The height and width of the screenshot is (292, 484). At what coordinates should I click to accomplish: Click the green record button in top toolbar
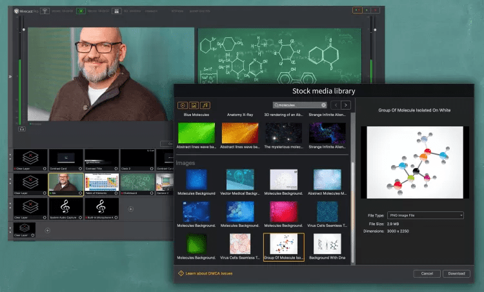[x=81, y=11]
